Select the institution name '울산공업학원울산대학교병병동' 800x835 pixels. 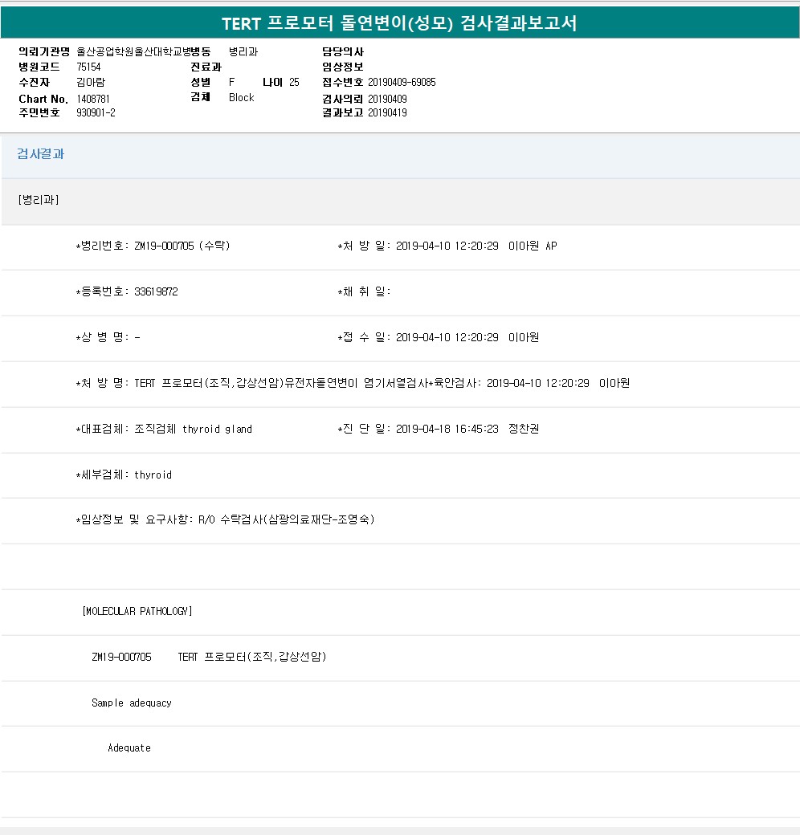143,51
